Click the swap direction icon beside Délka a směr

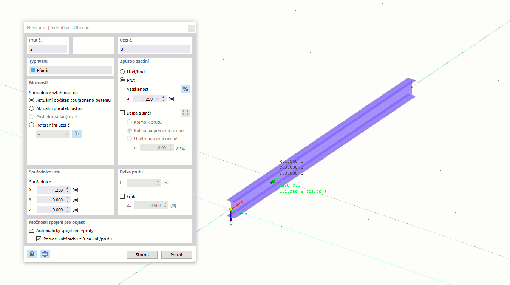coord(185,113)
